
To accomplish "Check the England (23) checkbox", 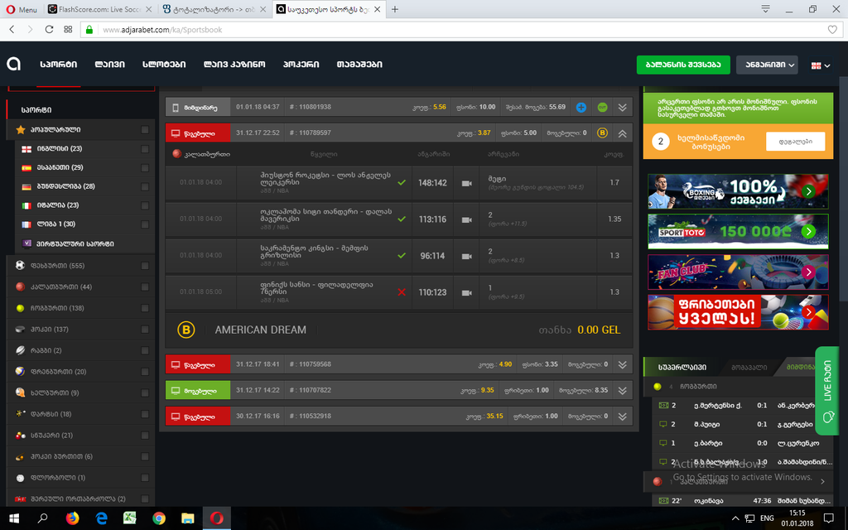I will (144, 149).
